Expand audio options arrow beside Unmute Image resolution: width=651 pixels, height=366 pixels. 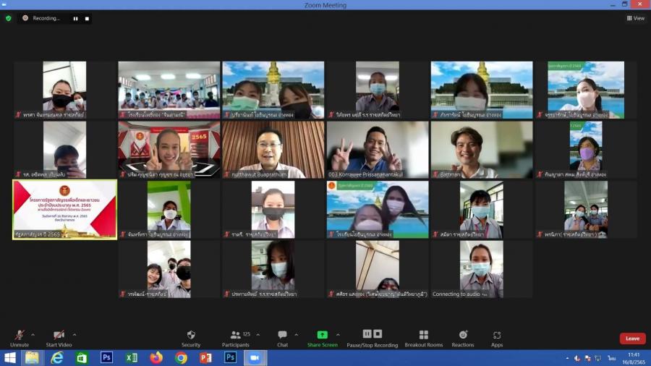coord(33,334)
